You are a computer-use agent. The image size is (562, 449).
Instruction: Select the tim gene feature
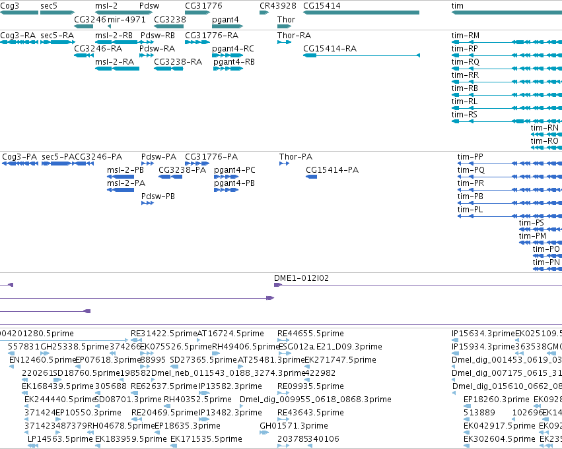[507, 13]
